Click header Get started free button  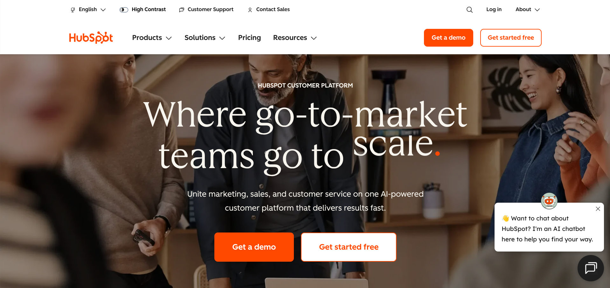511,38
